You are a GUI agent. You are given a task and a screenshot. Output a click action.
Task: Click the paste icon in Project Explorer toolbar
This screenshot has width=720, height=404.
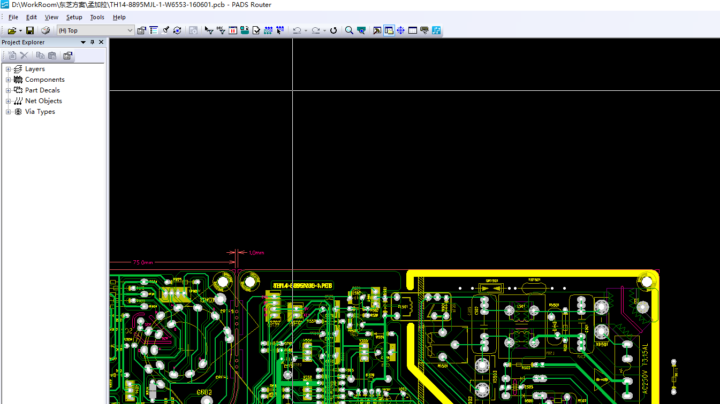click(x=52, y=55)
